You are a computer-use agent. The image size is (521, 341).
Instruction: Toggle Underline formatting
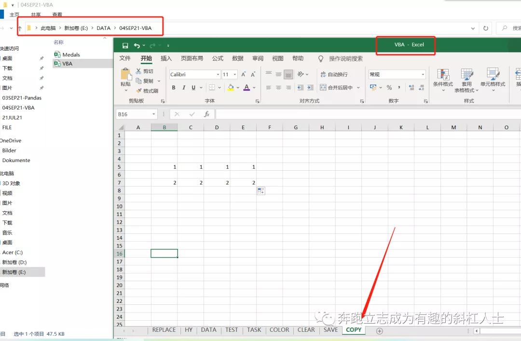point(193,87)
